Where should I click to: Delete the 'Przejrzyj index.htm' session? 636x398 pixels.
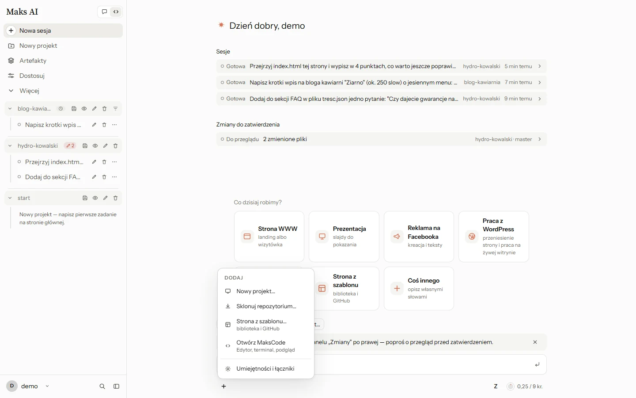point(104,162)
